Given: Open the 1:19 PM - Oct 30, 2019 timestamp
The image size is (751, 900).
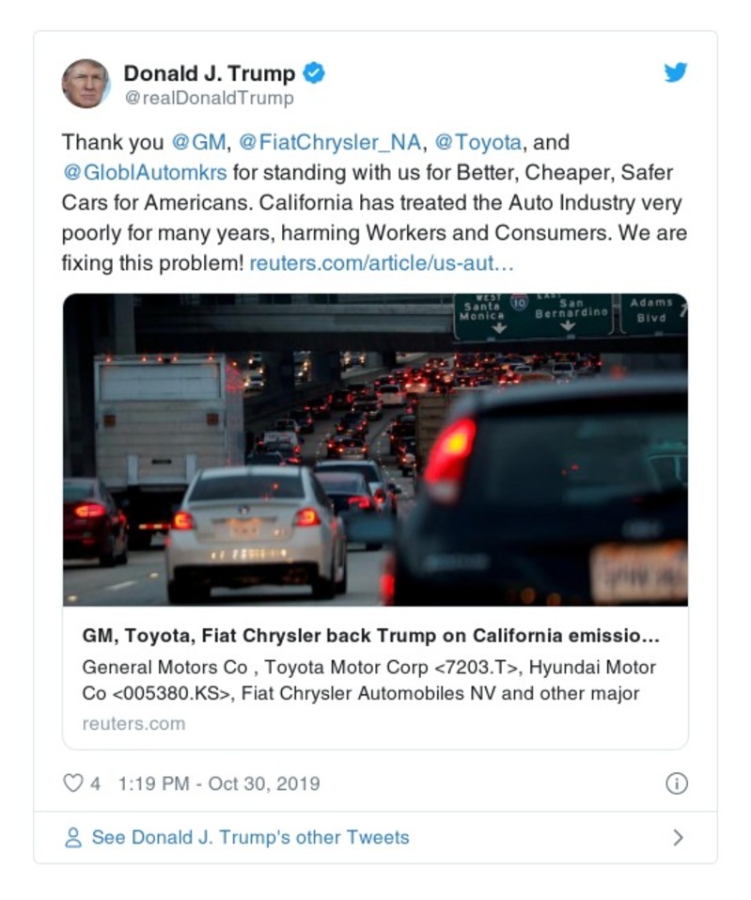Looking at the screenshot, I should coord(219,783).
